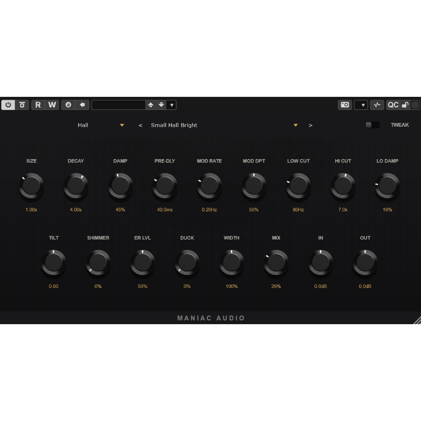Click the 0% duck value
This screenshot has height=421, width=421.
187,286
